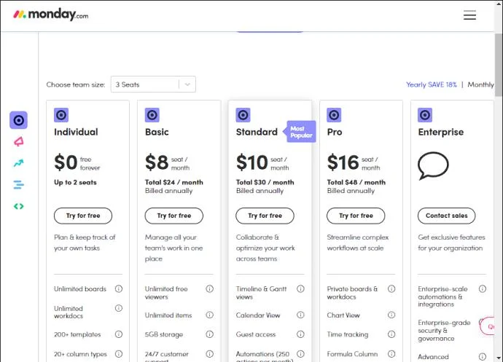This screenshot has width=503, height=362.
Task: Show info for Calendar View
Action: pyautogui.click(x=300, y=315)
